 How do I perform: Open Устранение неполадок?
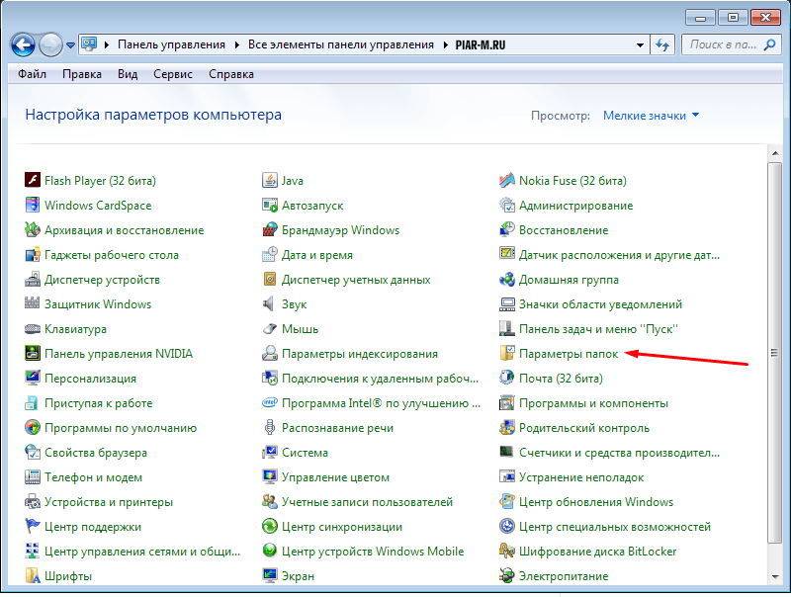[581, 477]
